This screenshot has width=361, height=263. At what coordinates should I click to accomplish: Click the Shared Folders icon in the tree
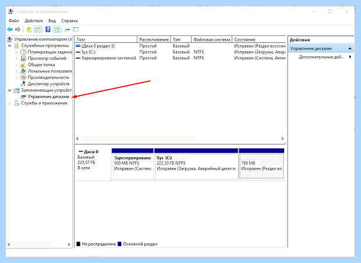pyautogui.click(x=23, y=64)
